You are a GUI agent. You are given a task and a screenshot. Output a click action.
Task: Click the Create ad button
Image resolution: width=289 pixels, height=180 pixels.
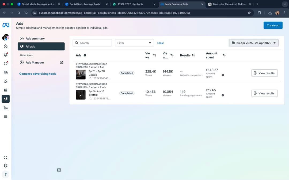(x=273, y=25)
